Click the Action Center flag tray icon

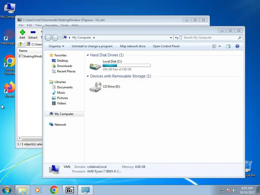pos(228,190)
